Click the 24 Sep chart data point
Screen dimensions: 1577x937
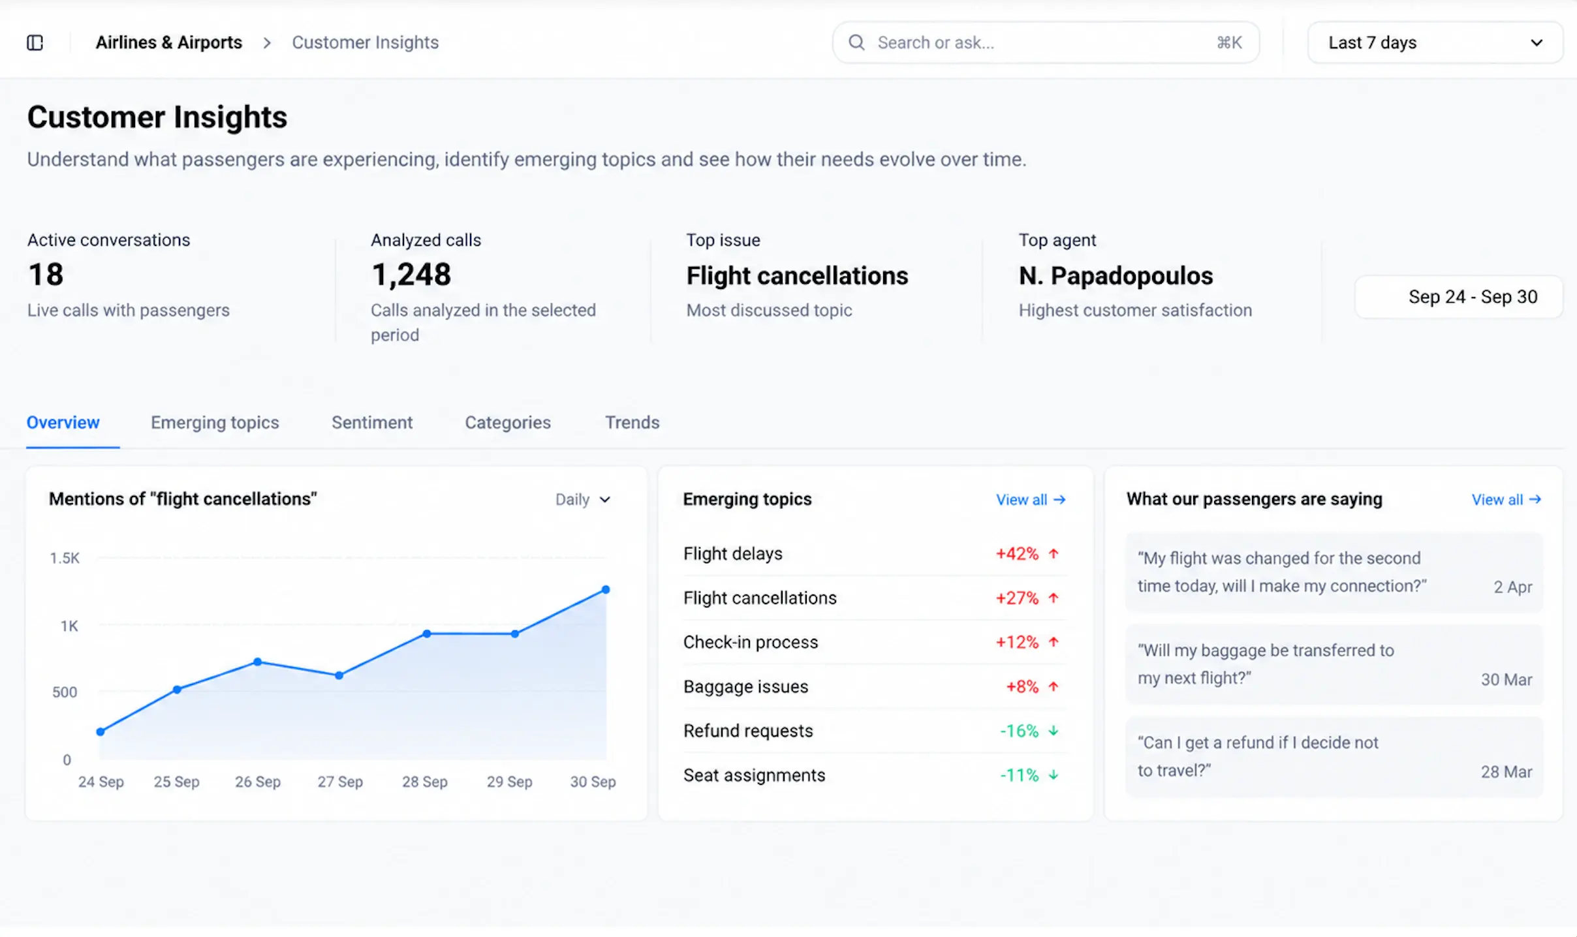(101, 731)
